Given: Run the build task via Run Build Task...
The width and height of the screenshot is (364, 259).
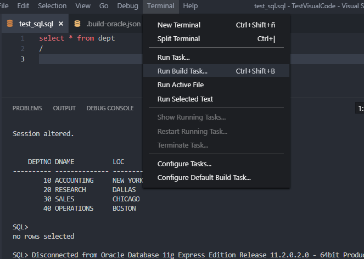Looking at the screenshot, I should [182, 71].
